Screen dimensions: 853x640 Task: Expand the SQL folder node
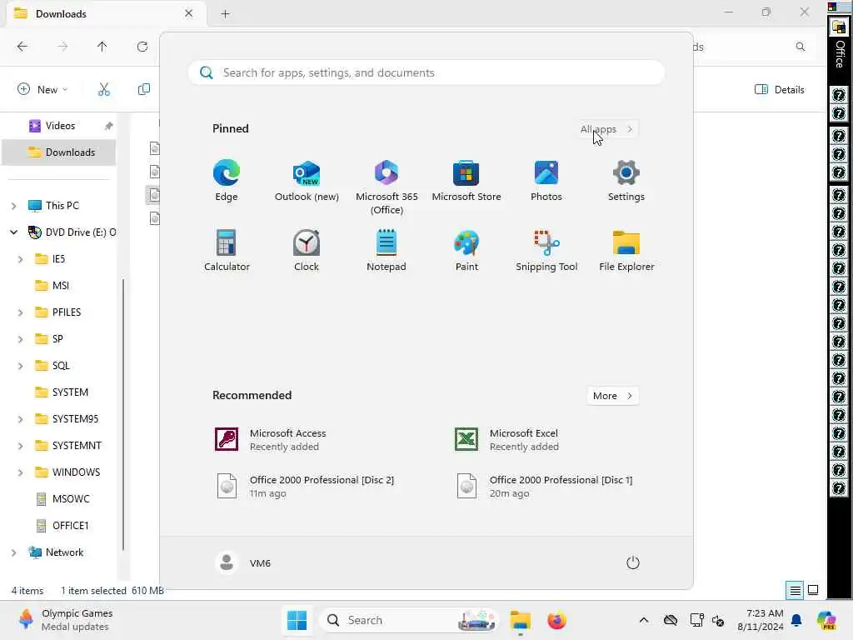coord(20,366)
